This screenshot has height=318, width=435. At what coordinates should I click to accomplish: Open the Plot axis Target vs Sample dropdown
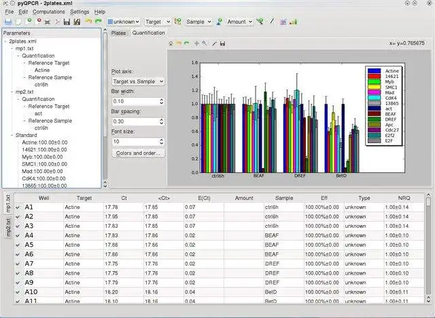click(138, 81)
